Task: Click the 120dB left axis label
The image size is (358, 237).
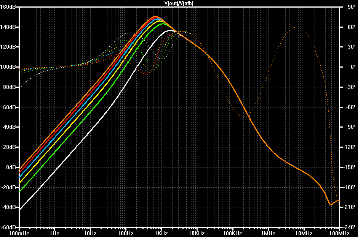Action: coord(8,47)
